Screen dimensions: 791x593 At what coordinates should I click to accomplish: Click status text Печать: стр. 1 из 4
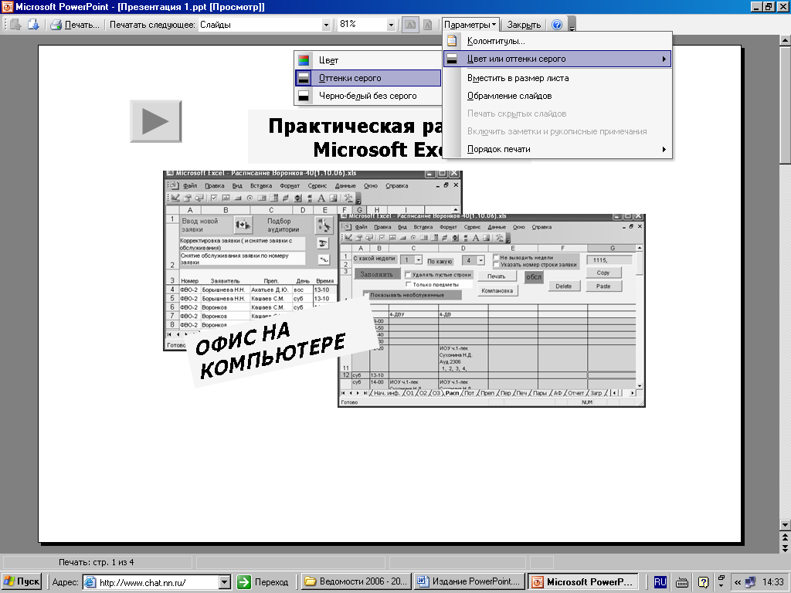point(96,562)
